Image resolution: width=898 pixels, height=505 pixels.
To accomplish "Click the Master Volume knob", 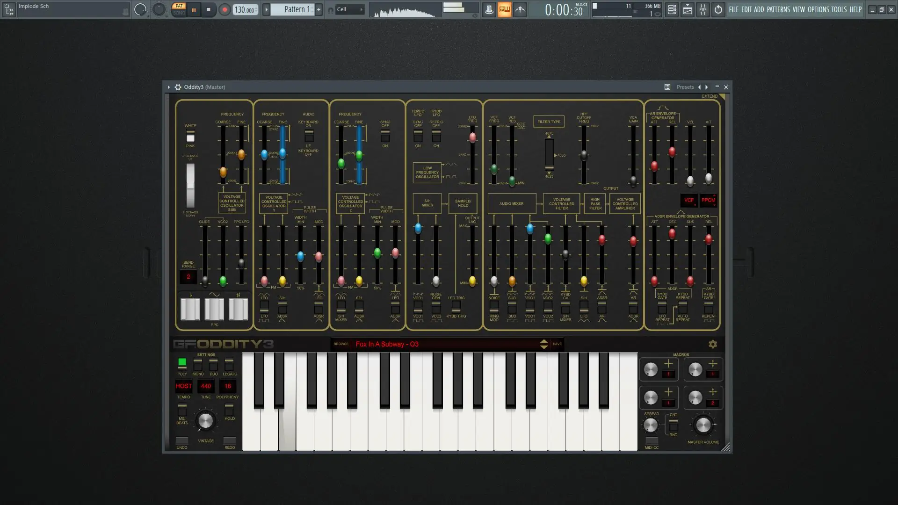I will coord(703,425).
